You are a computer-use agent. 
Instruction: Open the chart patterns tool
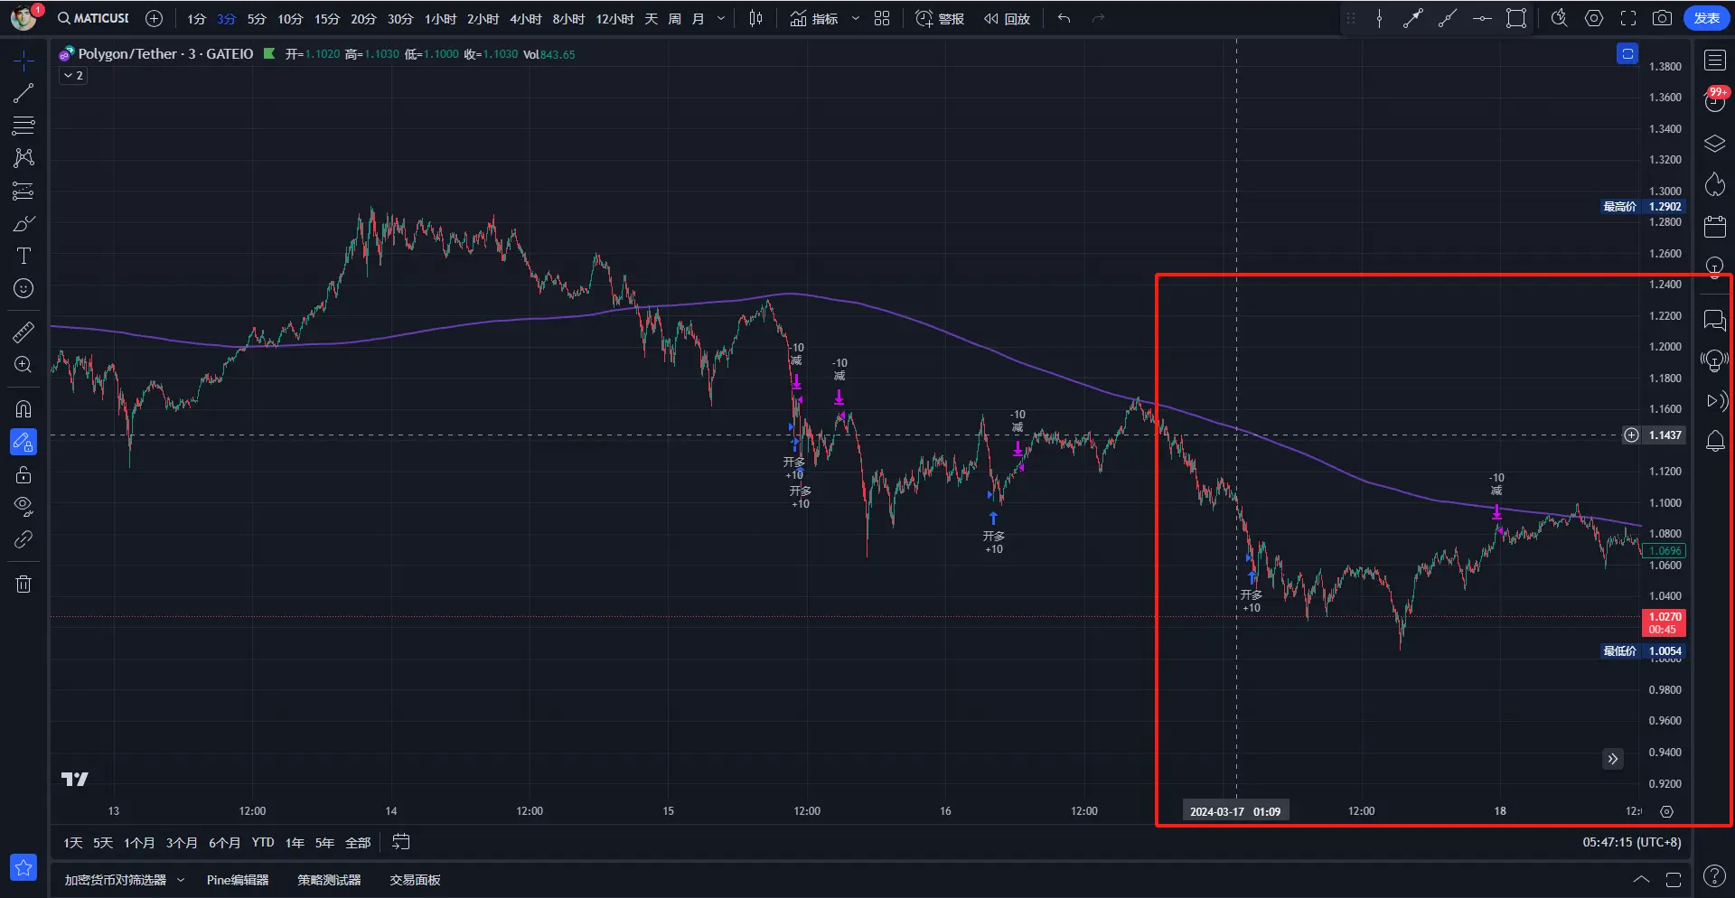(23, 158)
